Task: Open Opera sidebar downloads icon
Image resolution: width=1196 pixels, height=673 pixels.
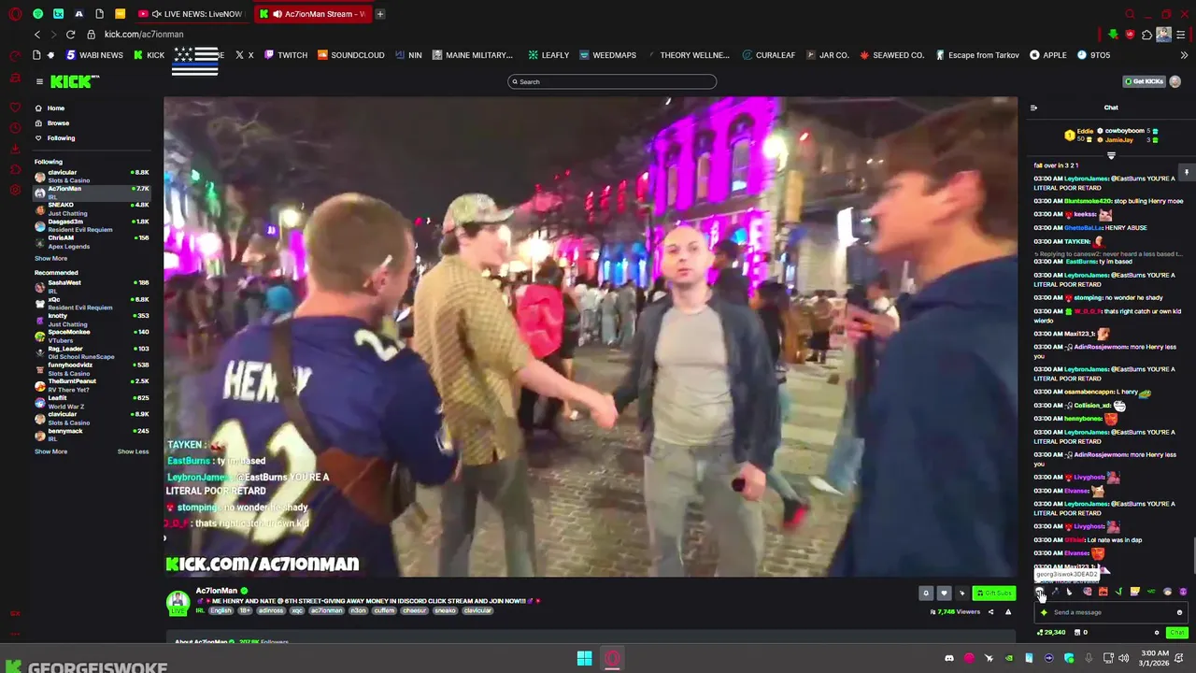Action: [15, 149]
